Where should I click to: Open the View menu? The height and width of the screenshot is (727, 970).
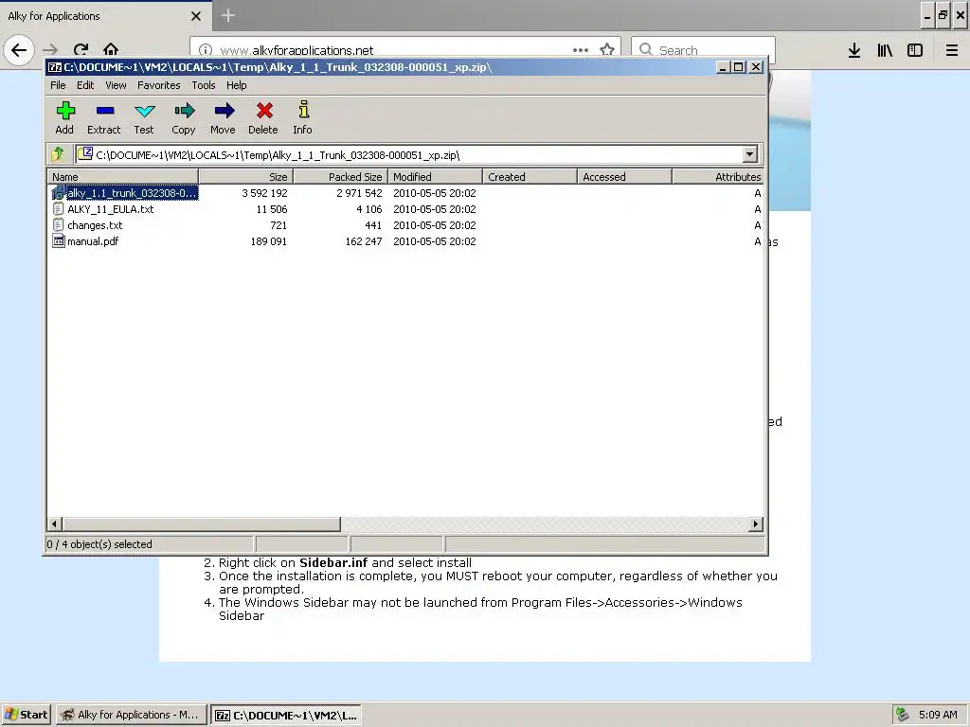click(x=116, y=85)
